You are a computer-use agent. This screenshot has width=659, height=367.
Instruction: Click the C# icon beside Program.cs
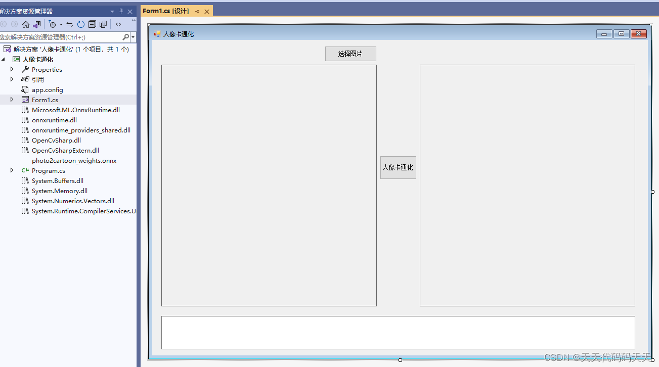coord(25,170)
